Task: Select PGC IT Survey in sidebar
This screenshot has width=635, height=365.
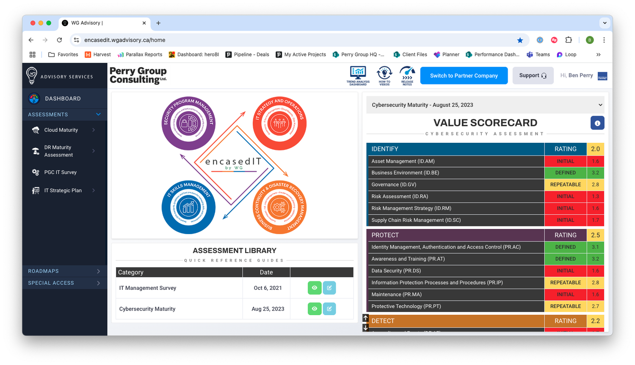Action: pyautogui.click(x=61, y=172)
